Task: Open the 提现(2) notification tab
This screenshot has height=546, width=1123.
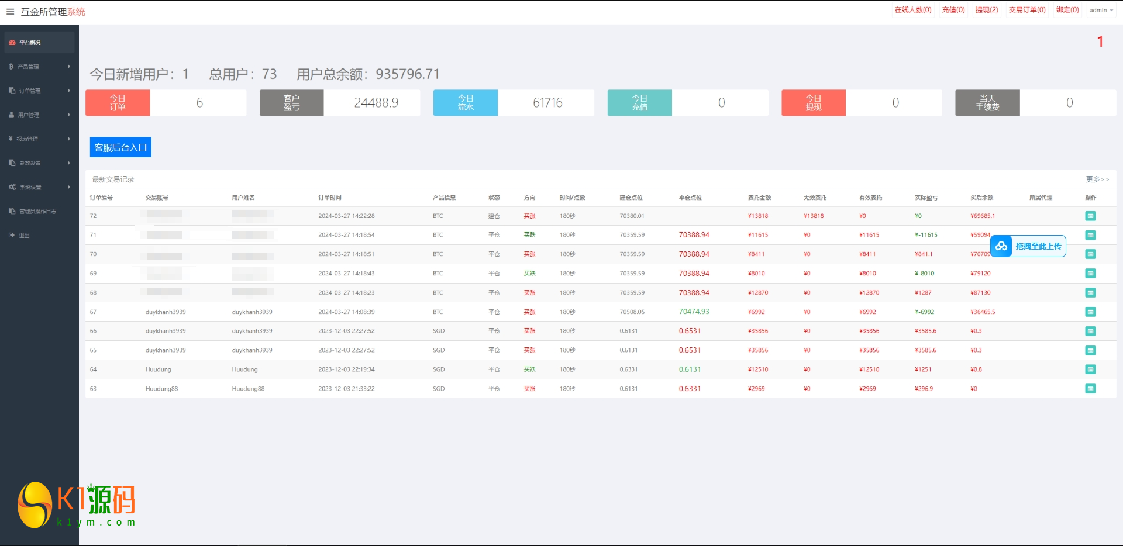Action: click(986, 10)
